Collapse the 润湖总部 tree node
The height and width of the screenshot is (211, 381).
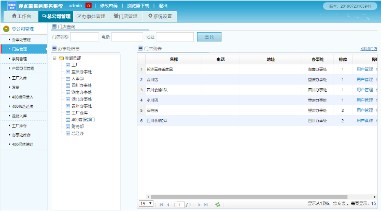point(55,58)
